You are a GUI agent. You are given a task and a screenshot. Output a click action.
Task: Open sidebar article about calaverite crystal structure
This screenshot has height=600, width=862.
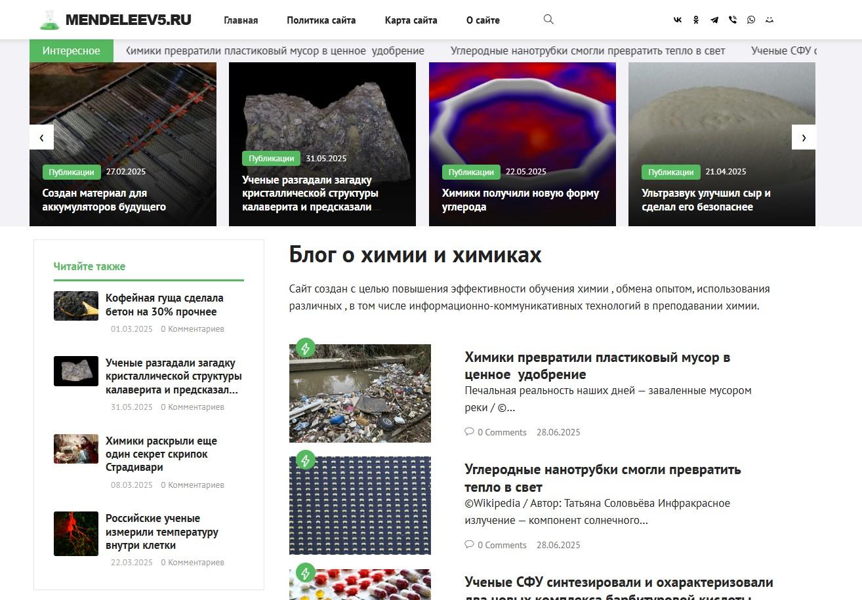click(x=174, y=376)
